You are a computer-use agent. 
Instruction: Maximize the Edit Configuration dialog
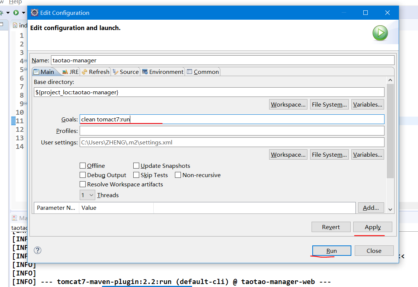click(x=366, y=13)
